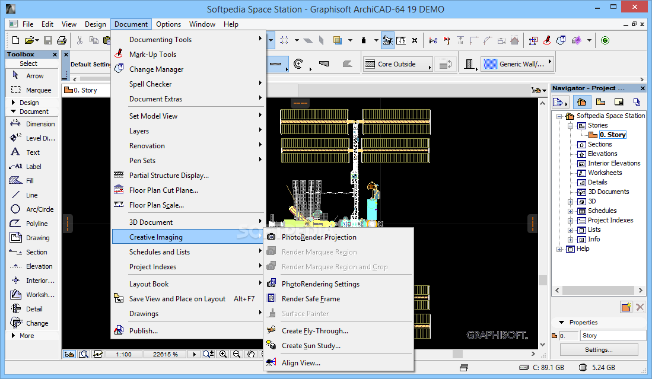Screen dimensions: 652x379
Task: Toggle the straight wall geometry method
Action: [x=276, y=64]
